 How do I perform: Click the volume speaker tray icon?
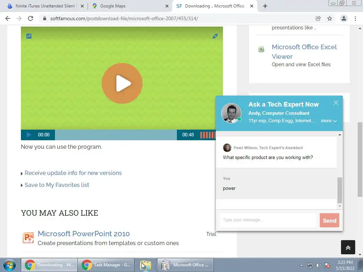319,265
